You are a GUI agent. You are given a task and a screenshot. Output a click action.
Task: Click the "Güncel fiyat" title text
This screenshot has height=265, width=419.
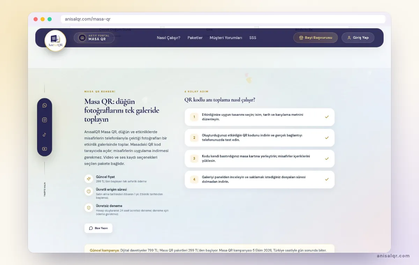click(x=105, y=177)
